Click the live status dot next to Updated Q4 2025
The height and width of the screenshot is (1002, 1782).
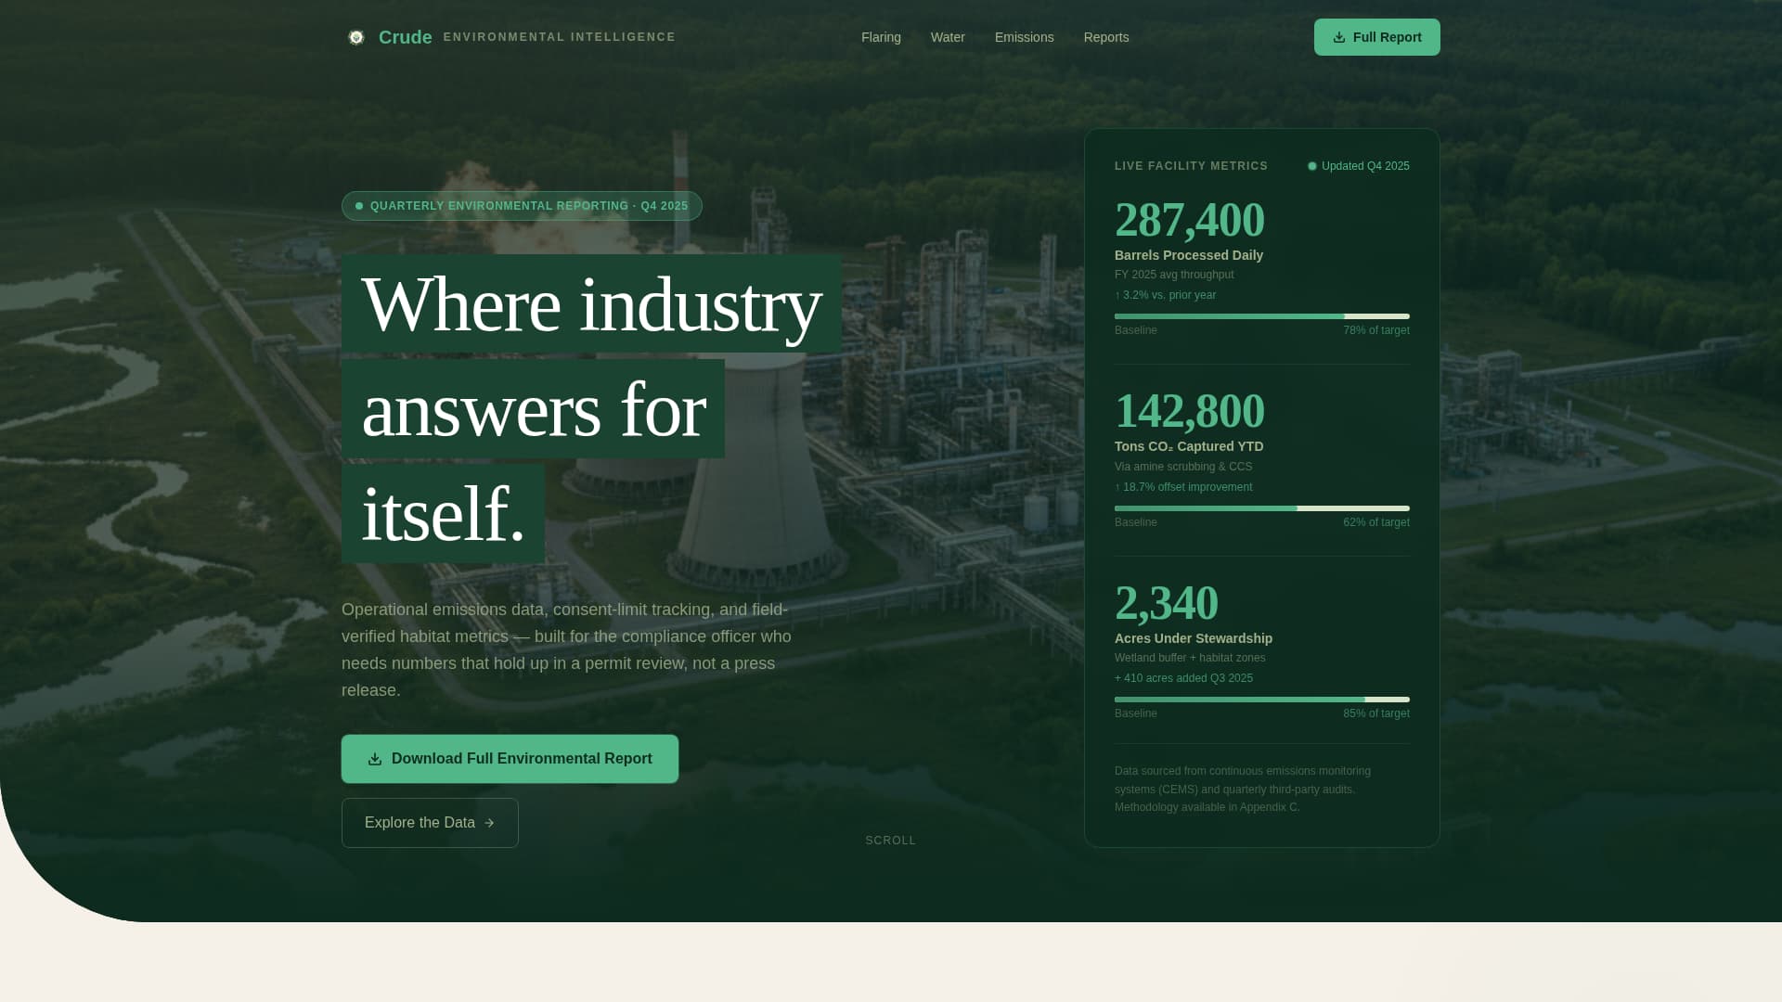click(x=1312, y=166)
